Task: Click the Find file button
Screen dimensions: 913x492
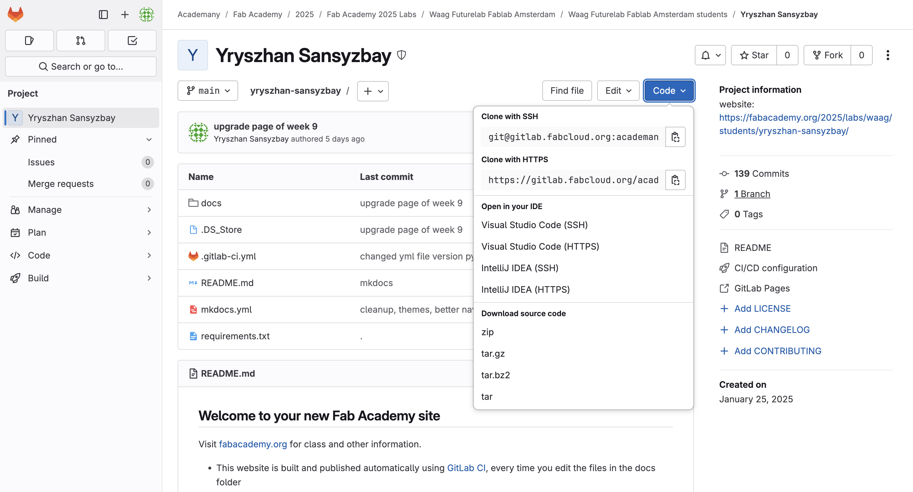Action: (567, 91)
